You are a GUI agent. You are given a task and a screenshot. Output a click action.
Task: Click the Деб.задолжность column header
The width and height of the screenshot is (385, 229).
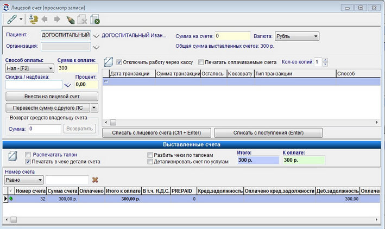pos(338,191)
